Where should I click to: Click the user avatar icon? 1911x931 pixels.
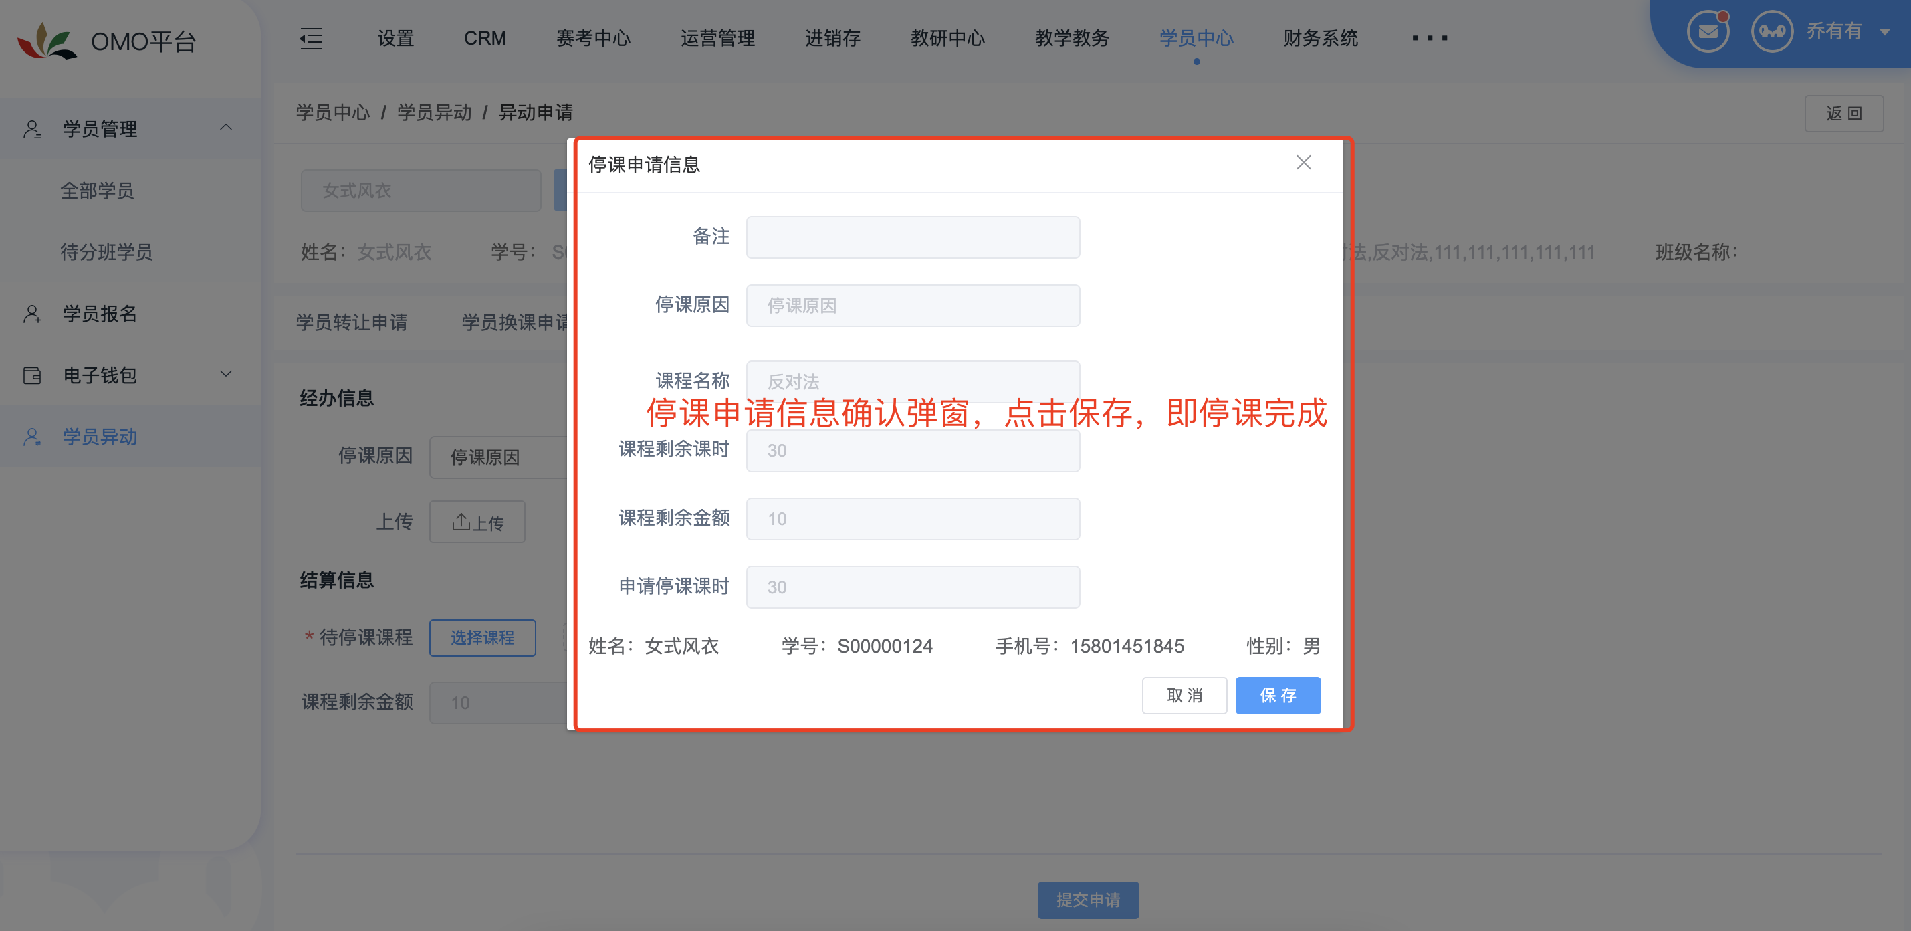[1773, 31]
